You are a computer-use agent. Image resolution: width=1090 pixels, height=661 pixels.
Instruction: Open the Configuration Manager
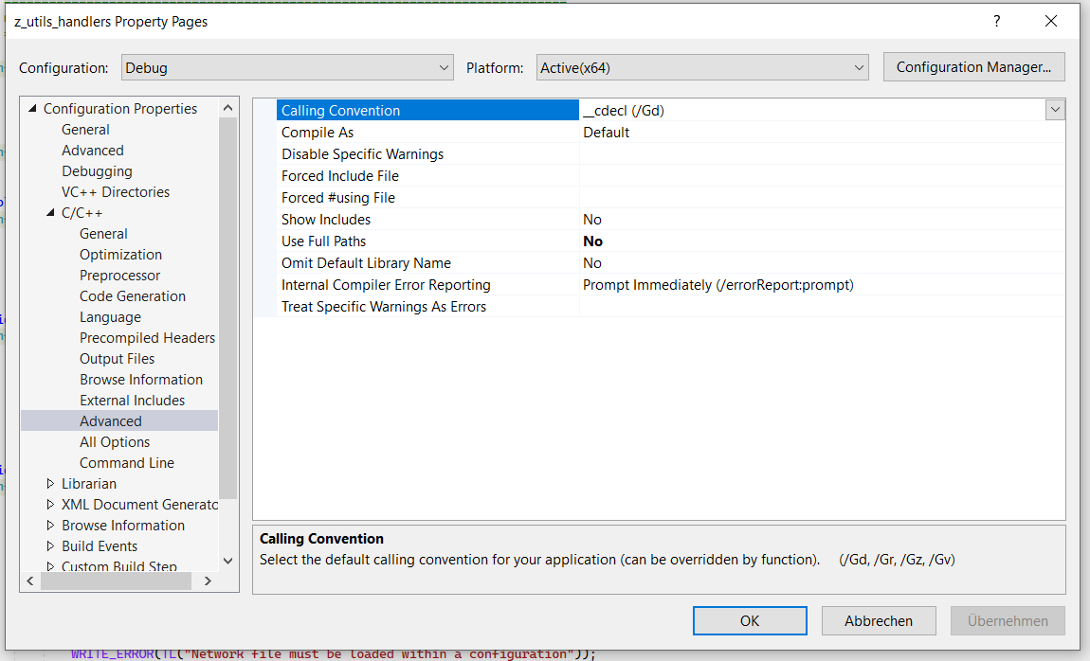click(973, 66)
